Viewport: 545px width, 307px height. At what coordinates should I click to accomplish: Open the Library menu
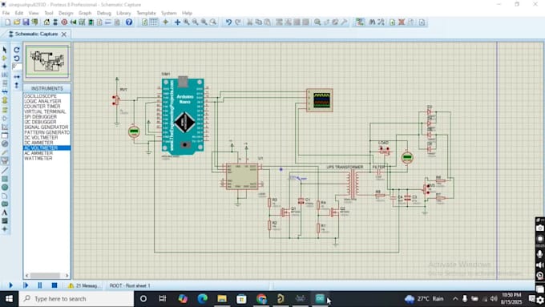[123, 13]
